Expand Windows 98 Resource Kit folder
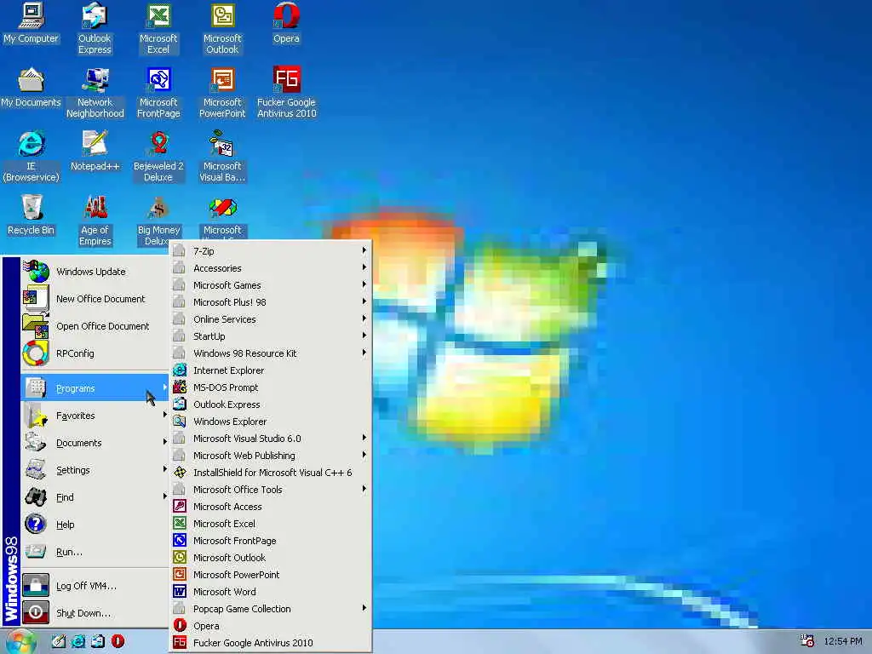The height and width of the screenshot is (654, 872). tap(270, 353)
